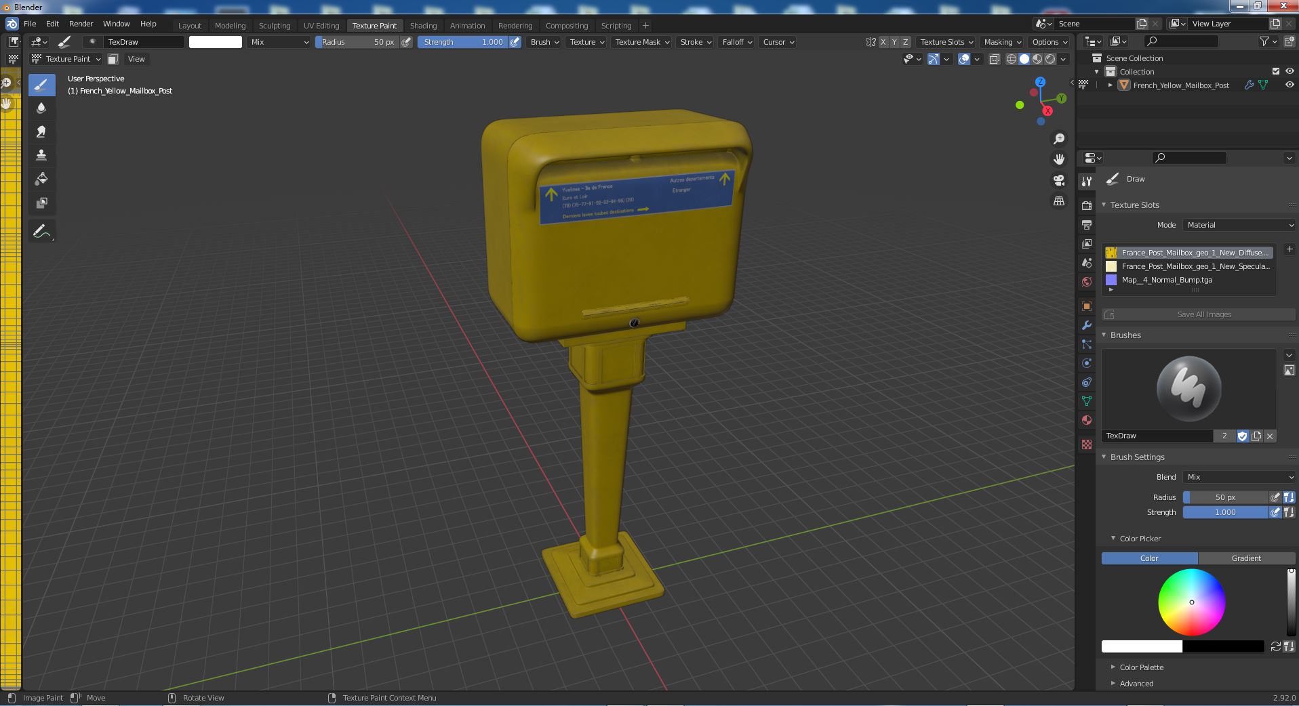
Task: Select the Clone stamp tool
Action: 41,155
